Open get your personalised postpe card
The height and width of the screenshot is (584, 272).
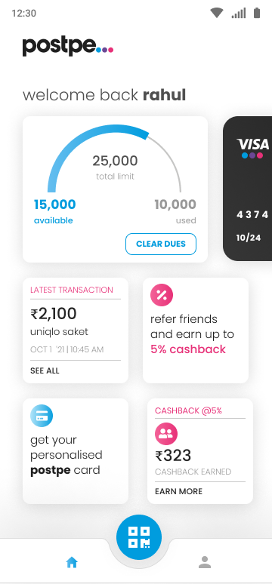76,451
